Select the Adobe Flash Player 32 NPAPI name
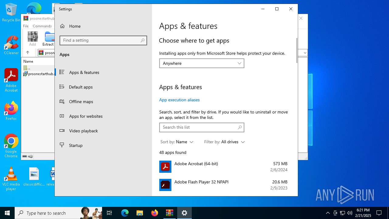Screen dimensions: 389x219 click(201, 182)
